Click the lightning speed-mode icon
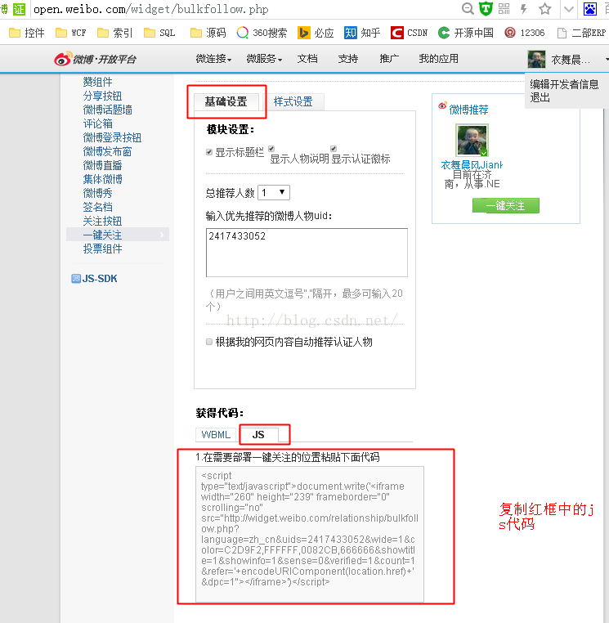This screenshot has height=623, width=609. coord(524,9)
